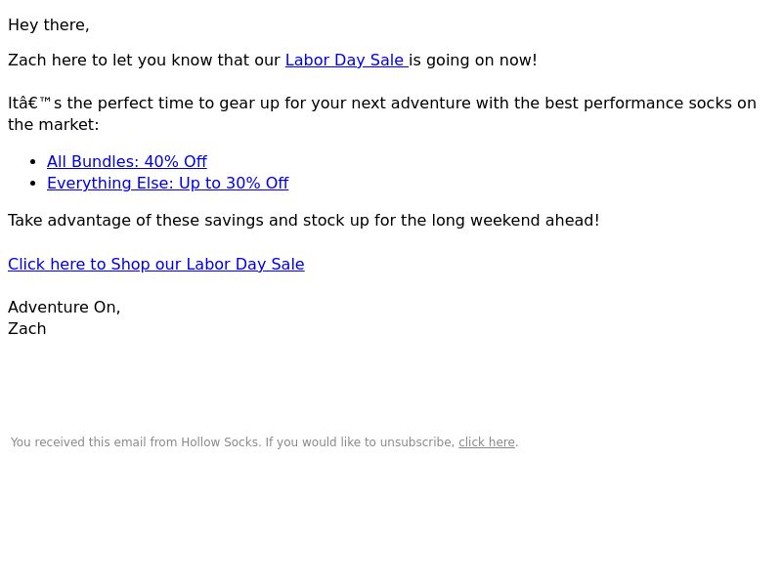This screenshot has height=586, width=782.
Task: Click the Take advantage of these savings sentence
Action: coord(303,221)
